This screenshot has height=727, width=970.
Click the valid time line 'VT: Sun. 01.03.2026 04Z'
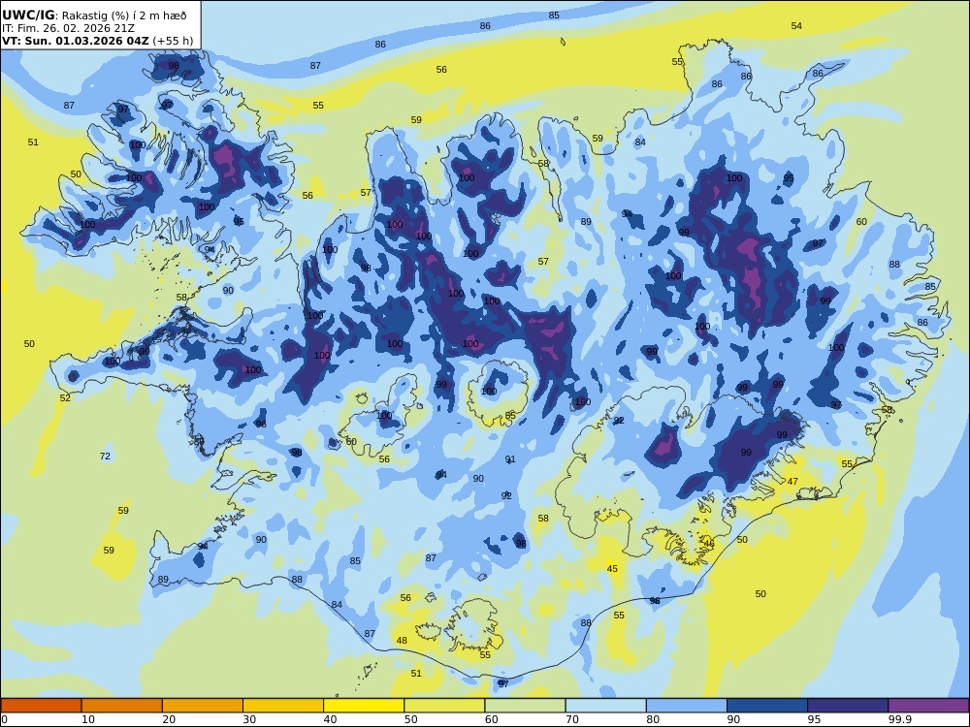pos(76,41)
